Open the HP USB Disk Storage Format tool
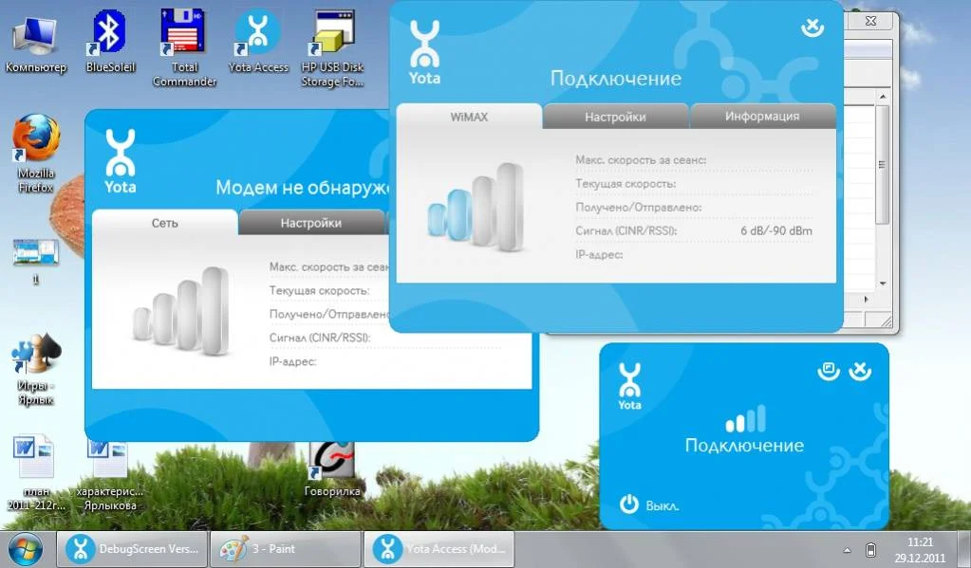The width and height of the screenshot is (971, 568). (x=332, y=48)
